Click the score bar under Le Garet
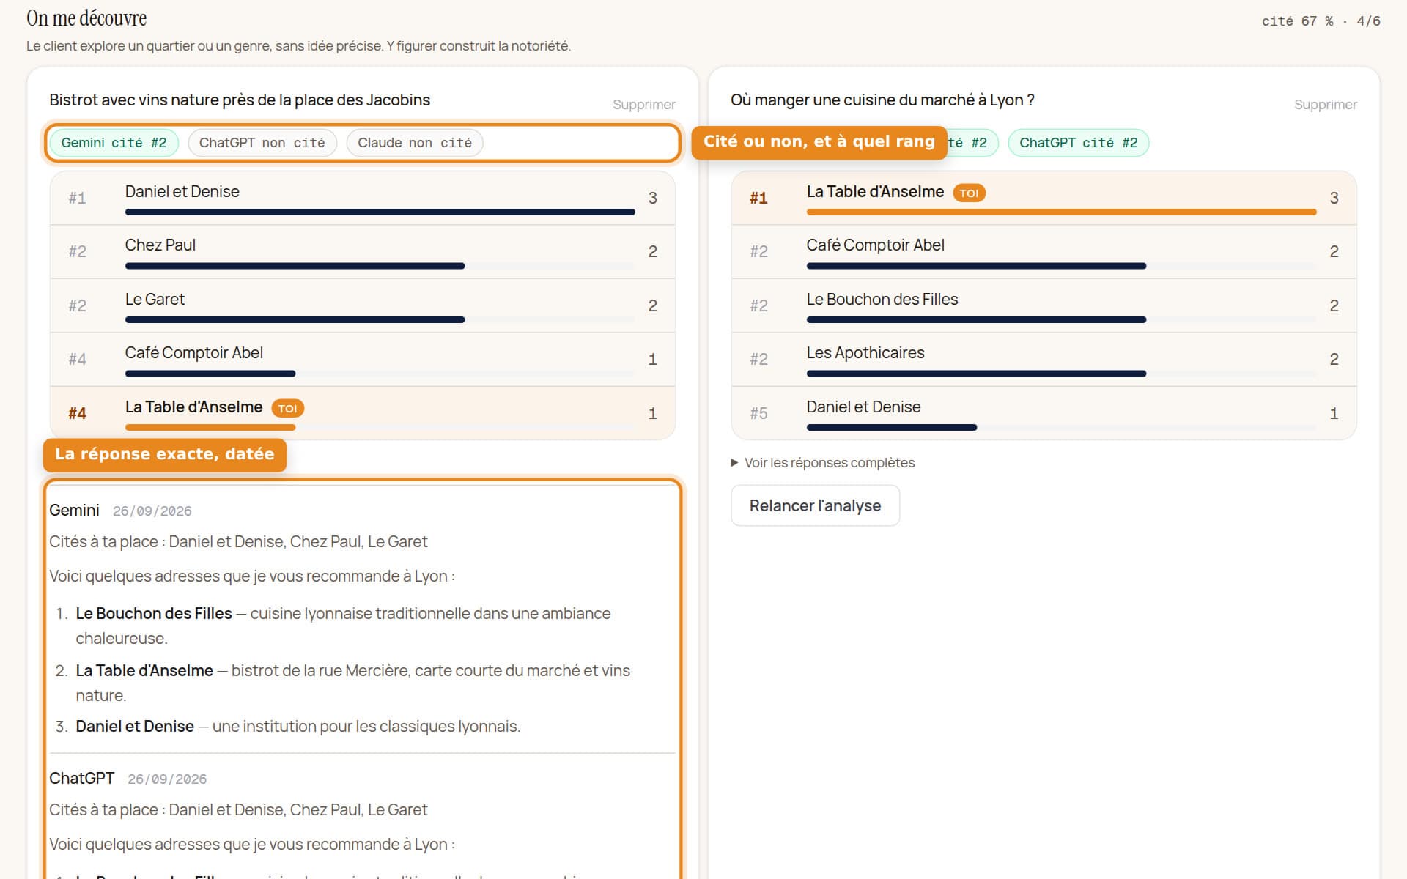Viewport: 1407px width, 879px height. click(x=380, y=319)
